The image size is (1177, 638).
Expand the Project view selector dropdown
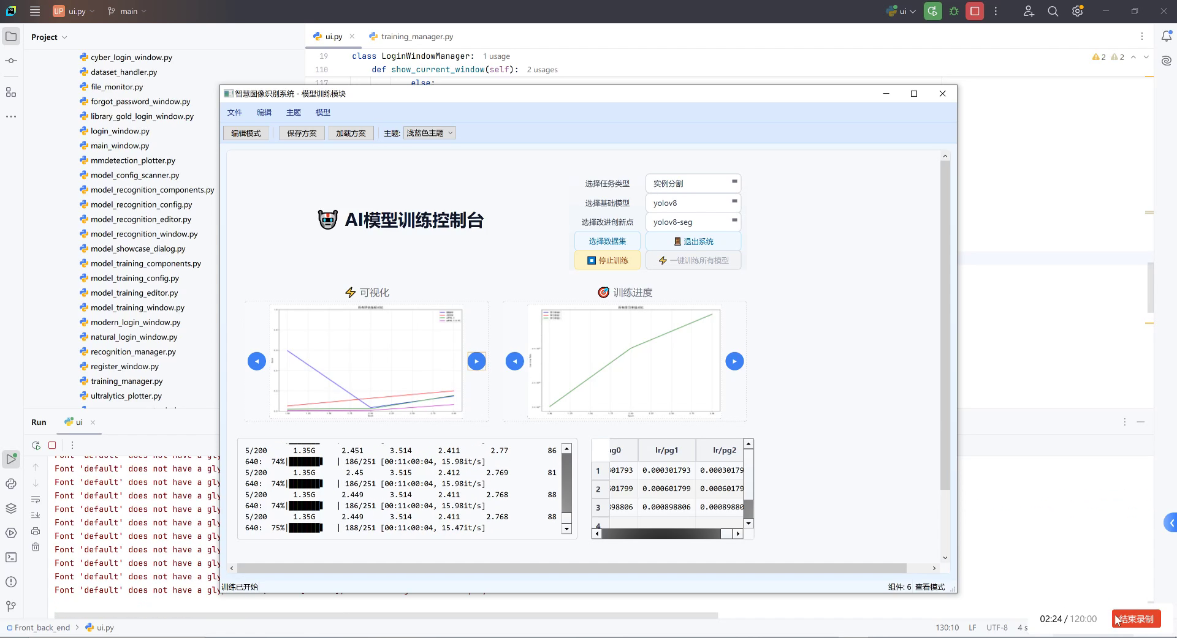pyautogui.click(x=49, y=37)
